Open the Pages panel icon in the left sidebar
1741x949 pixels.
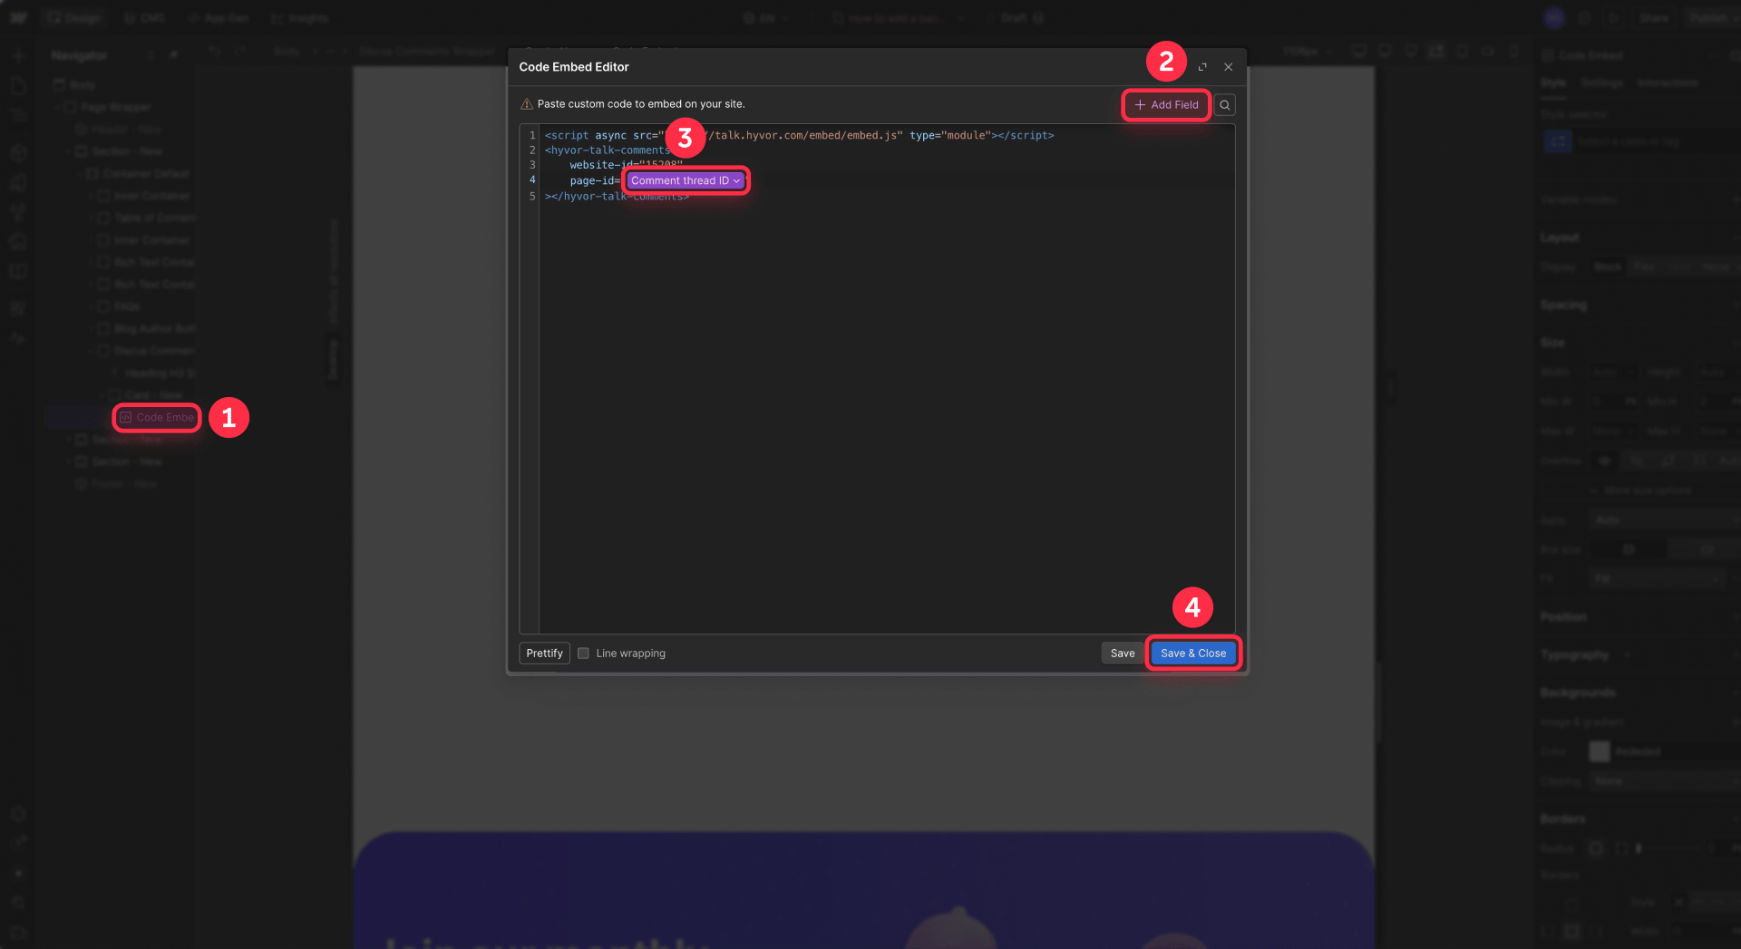[18, 86]
